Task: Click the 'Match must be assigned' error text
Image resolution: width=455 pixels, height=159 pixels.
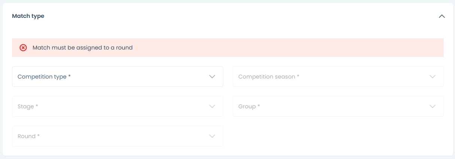Action: click(82, 48)
